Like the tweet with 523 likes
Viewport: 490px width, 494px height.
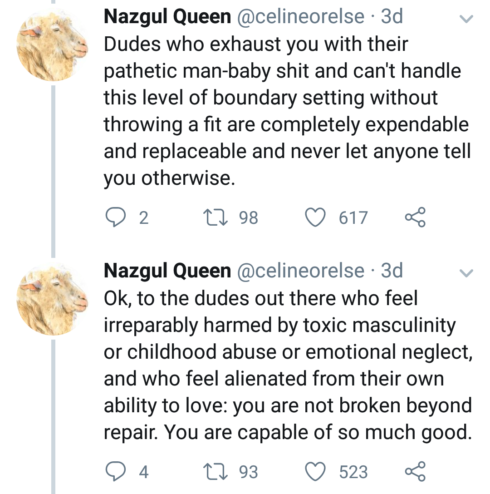pyautogui.click(x=315, y=472)
